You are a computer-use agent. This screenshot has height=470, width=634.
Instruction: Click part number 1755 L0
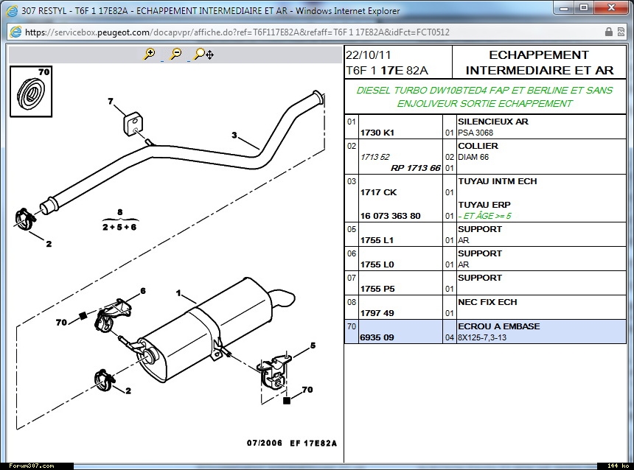[x=377, y=264]
